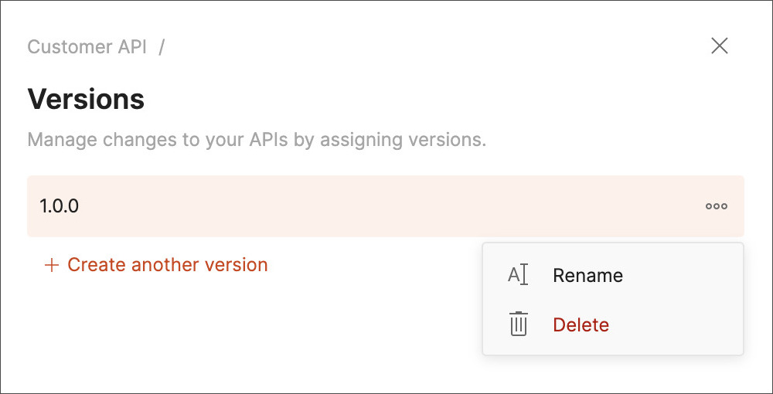The height and width of the screenshot is (394, 773).
Task: Click the word Rename in the popup
Action: coord(587,275)
